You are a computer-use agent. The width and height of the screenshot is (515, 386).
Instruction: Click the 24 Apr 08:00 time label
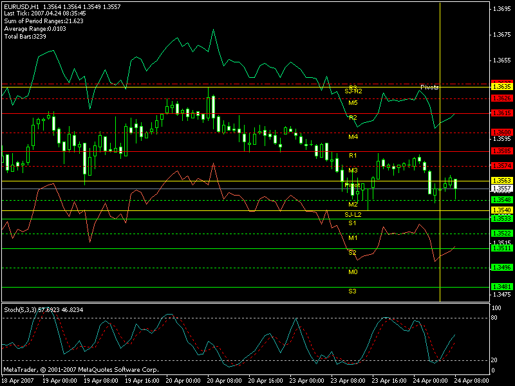point(475,381)
